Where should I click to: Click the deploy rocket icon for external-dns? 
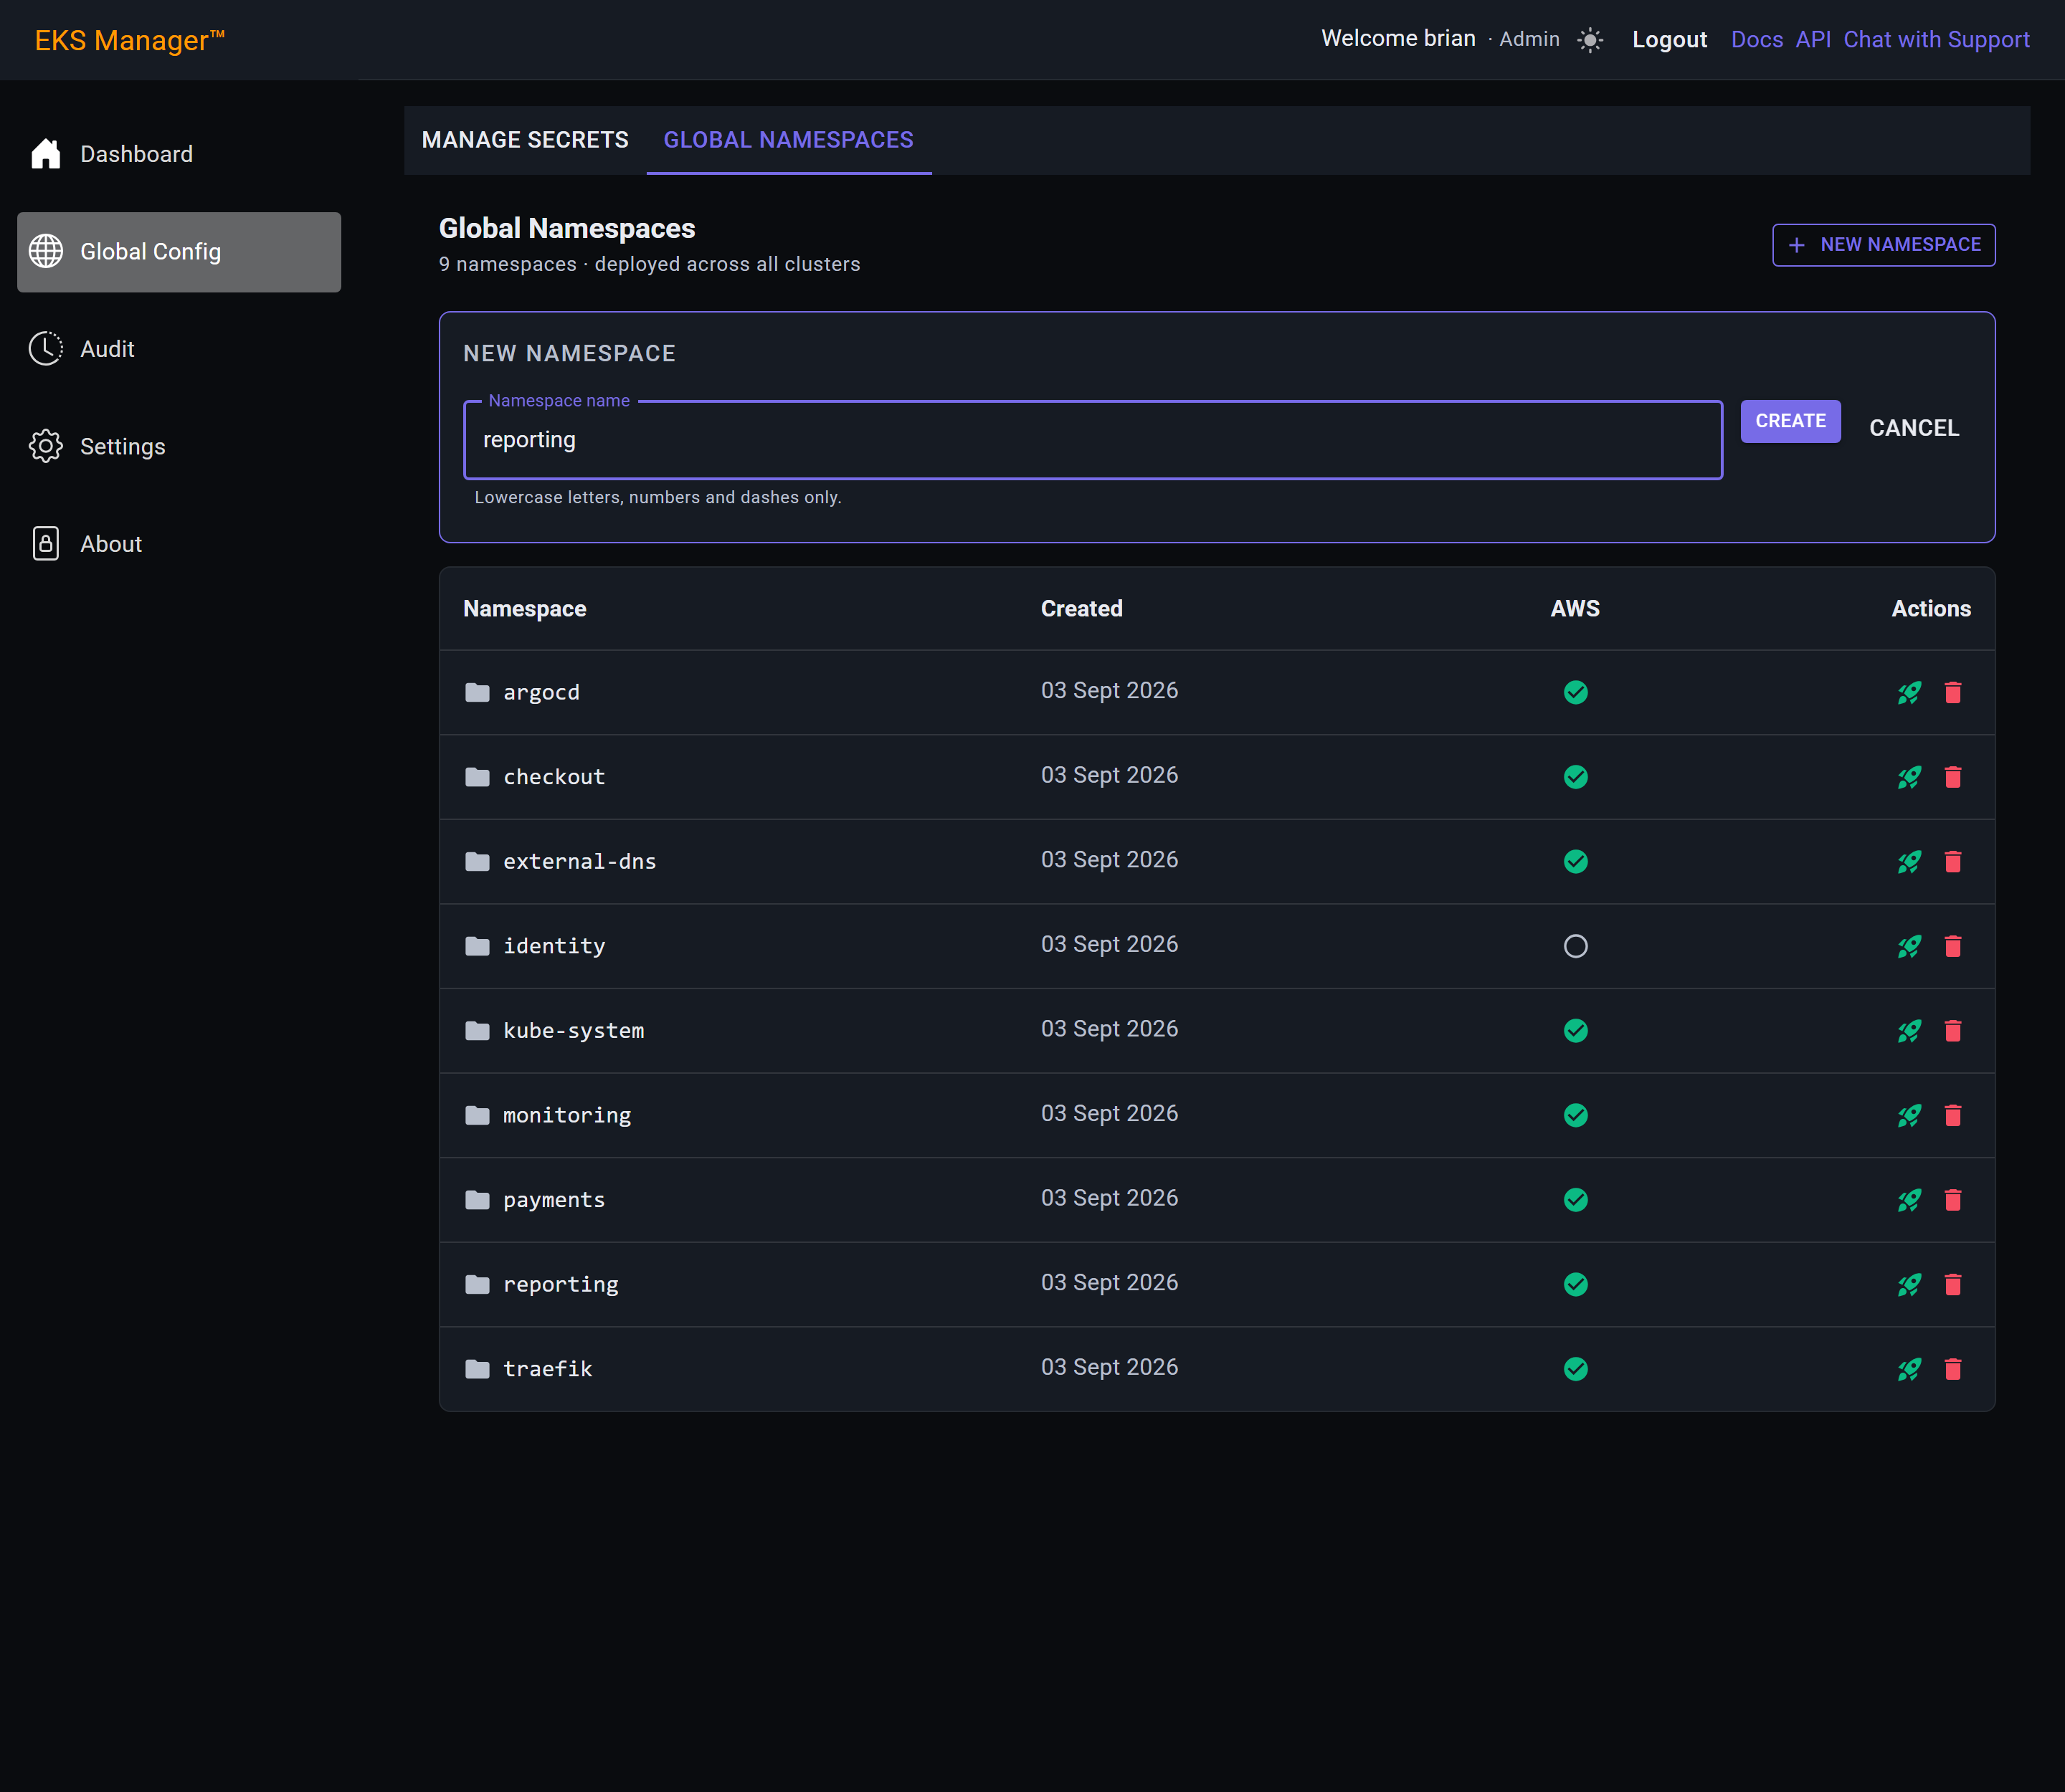pos(1909,861)
